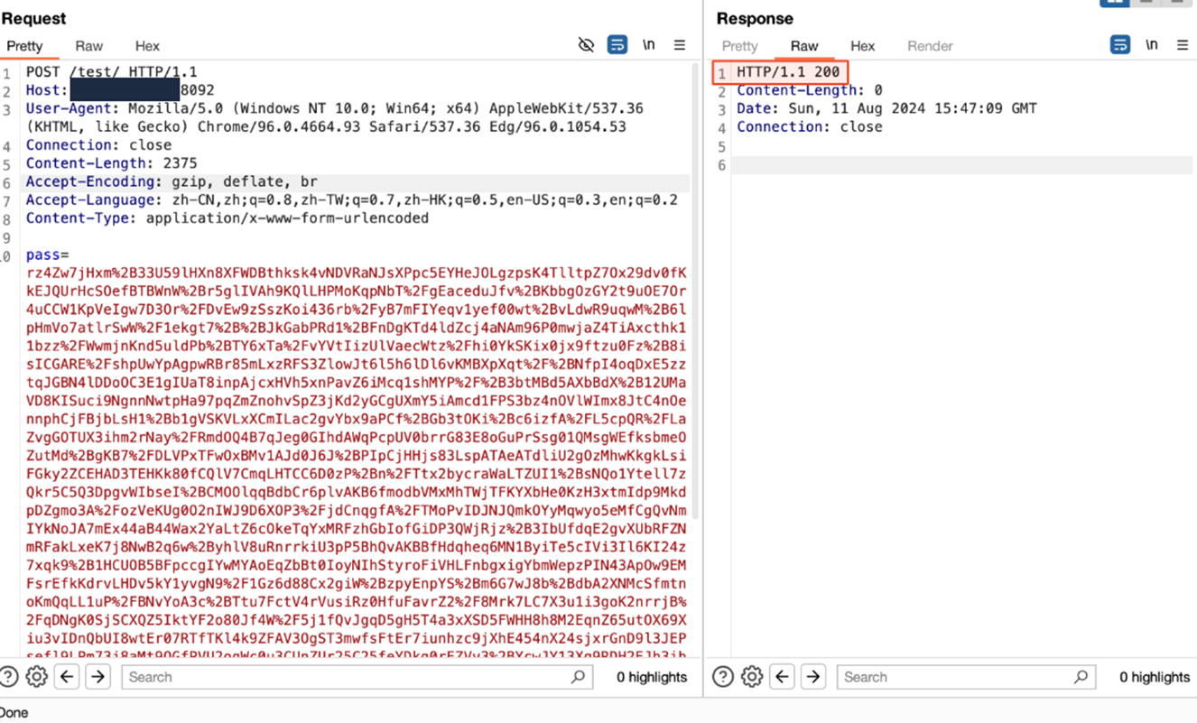
Task: Toggle hidden characters eye icon in Request
Action: tap(586, 45)
